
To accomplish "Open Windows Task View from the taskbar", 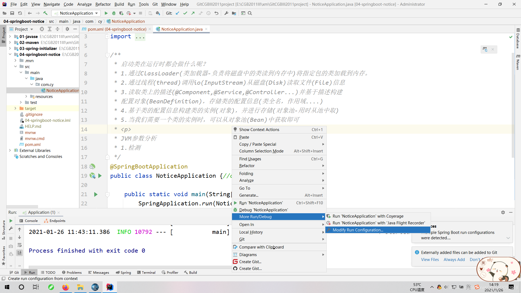I will click(36, 287).
